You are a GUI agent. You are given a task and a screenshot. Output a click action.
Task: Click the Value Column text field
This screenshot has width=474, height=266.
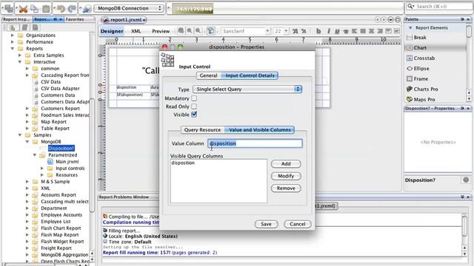click(255, 143)
